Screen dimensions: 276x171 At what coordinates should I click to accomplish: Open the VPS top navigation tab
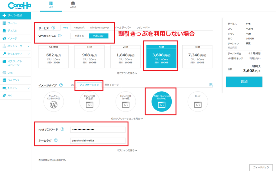coord(51,5)
